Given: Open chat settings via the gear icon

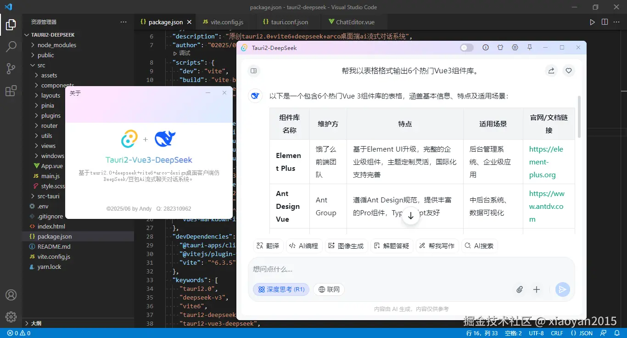Looking at the screenshot, I should point(515,47).
